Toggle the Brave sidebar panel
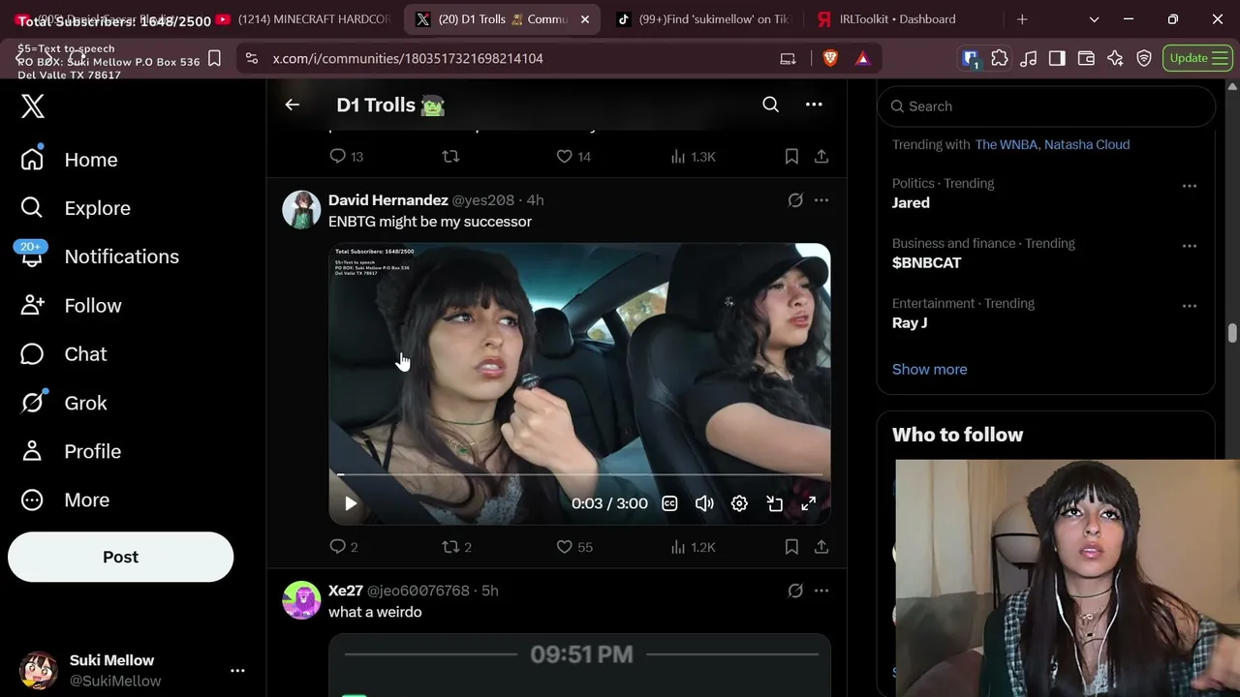Screen dimensions: 1240x697 pos(1057,58)
